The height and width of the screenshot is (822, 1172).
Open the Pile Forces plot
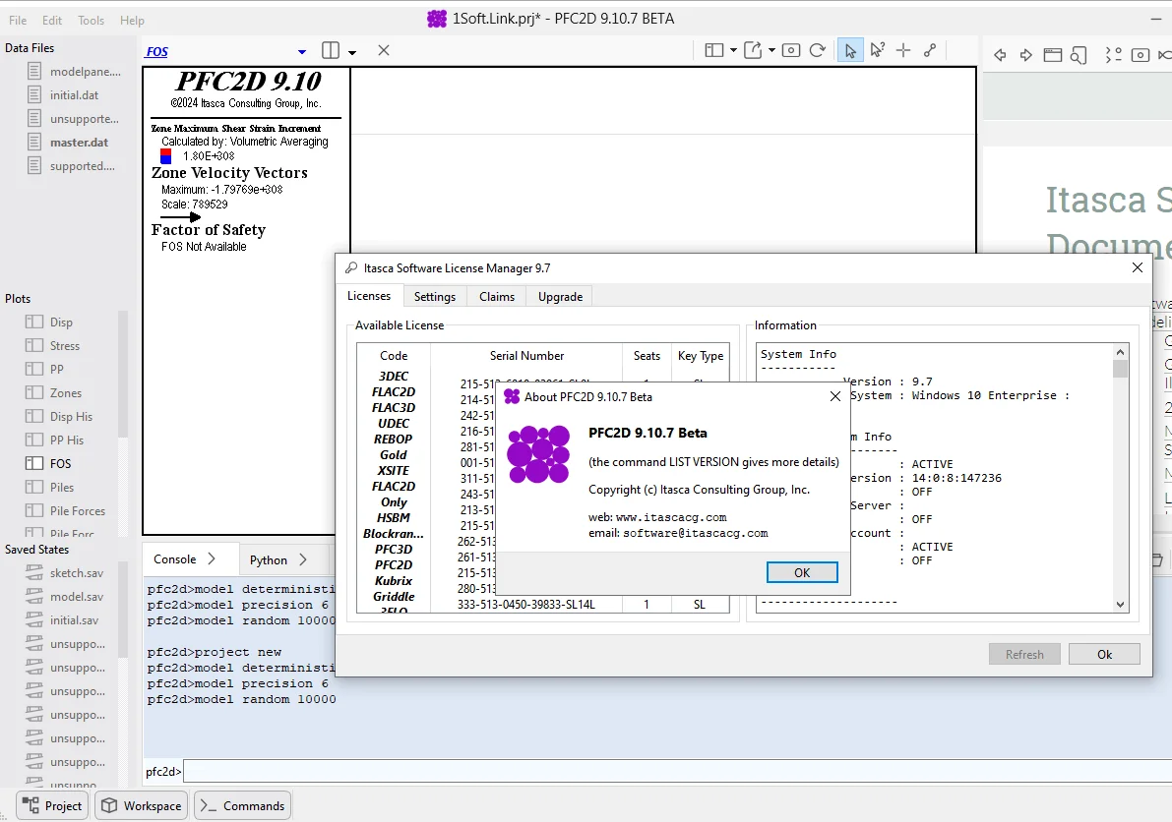[x=77, y=510]
